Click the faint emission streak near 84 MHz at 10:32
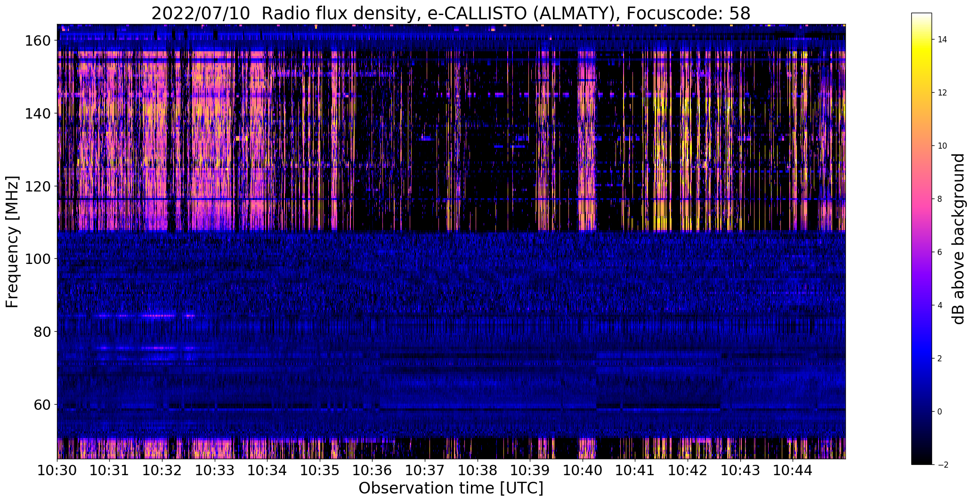This screenshot has height=502, width=973. 159,316
